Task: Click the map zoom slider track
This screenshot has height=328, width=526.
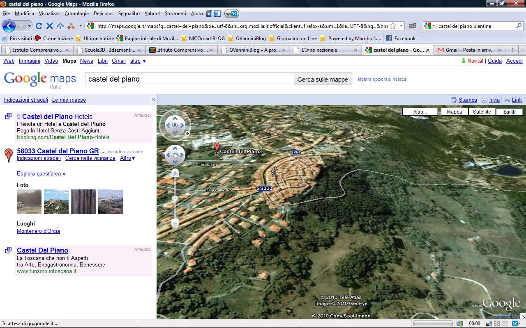Action: [x=175, y=199]
